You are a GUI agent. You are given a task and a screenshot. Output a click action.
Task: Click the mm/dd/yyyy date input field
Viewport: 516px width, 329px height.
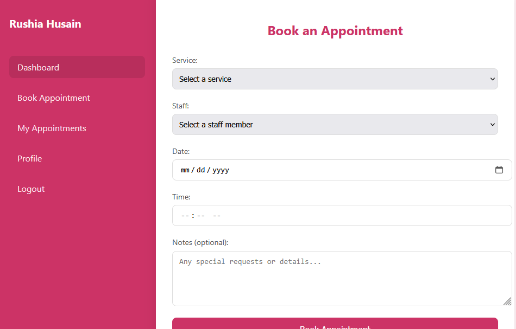coord(326,170)
